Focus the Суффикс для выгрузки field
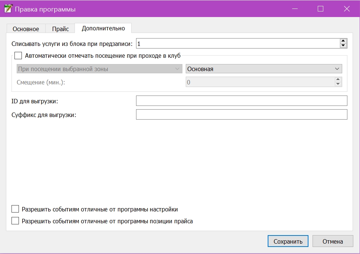 tap(241, 114)
